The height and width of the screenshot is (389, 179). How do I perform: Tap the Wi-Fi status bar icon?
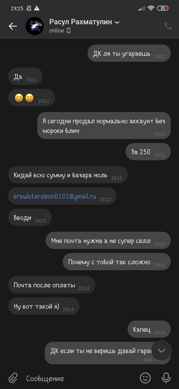click(151, 8)
